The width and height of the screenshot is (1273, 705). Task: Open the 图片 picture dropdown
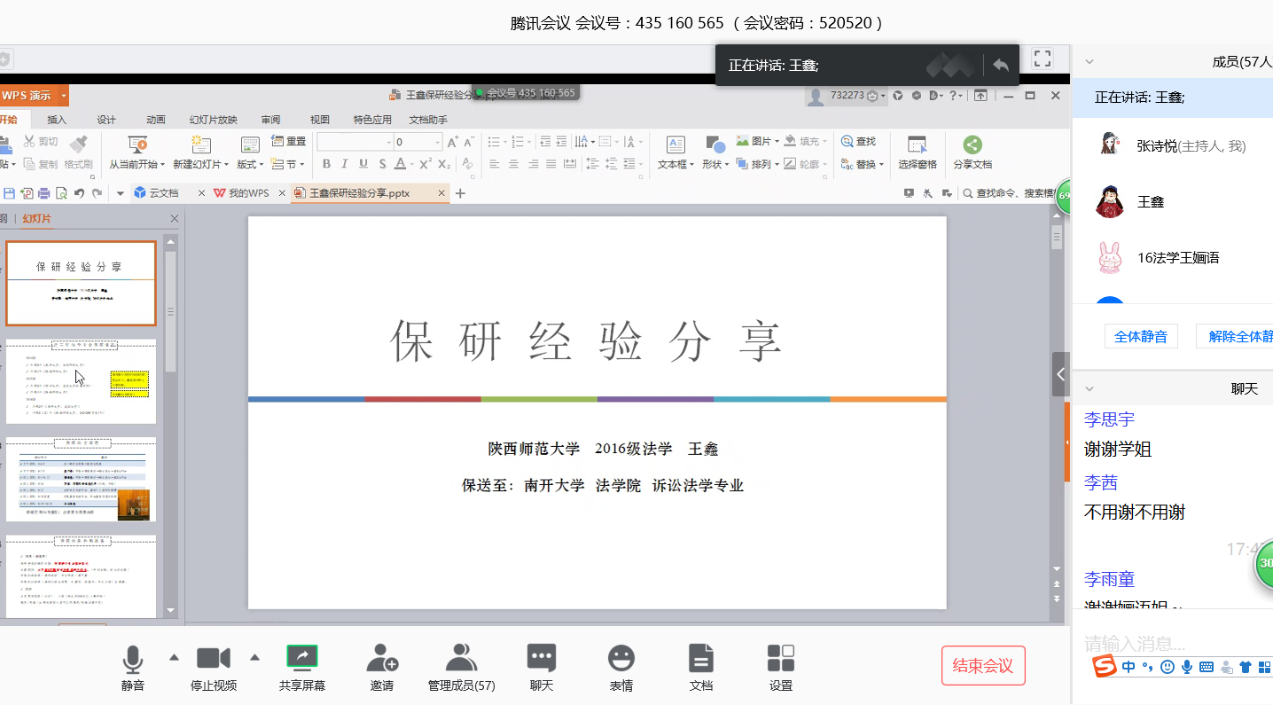click(x=758, y=141)
